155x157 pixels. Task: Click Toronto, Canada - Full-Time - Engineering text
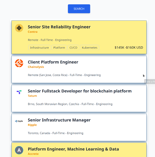tap(55, 133)
